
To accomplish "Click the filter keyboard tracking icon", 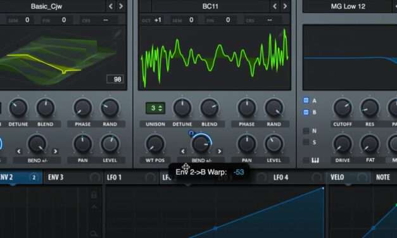I will [x=315, y=160].
